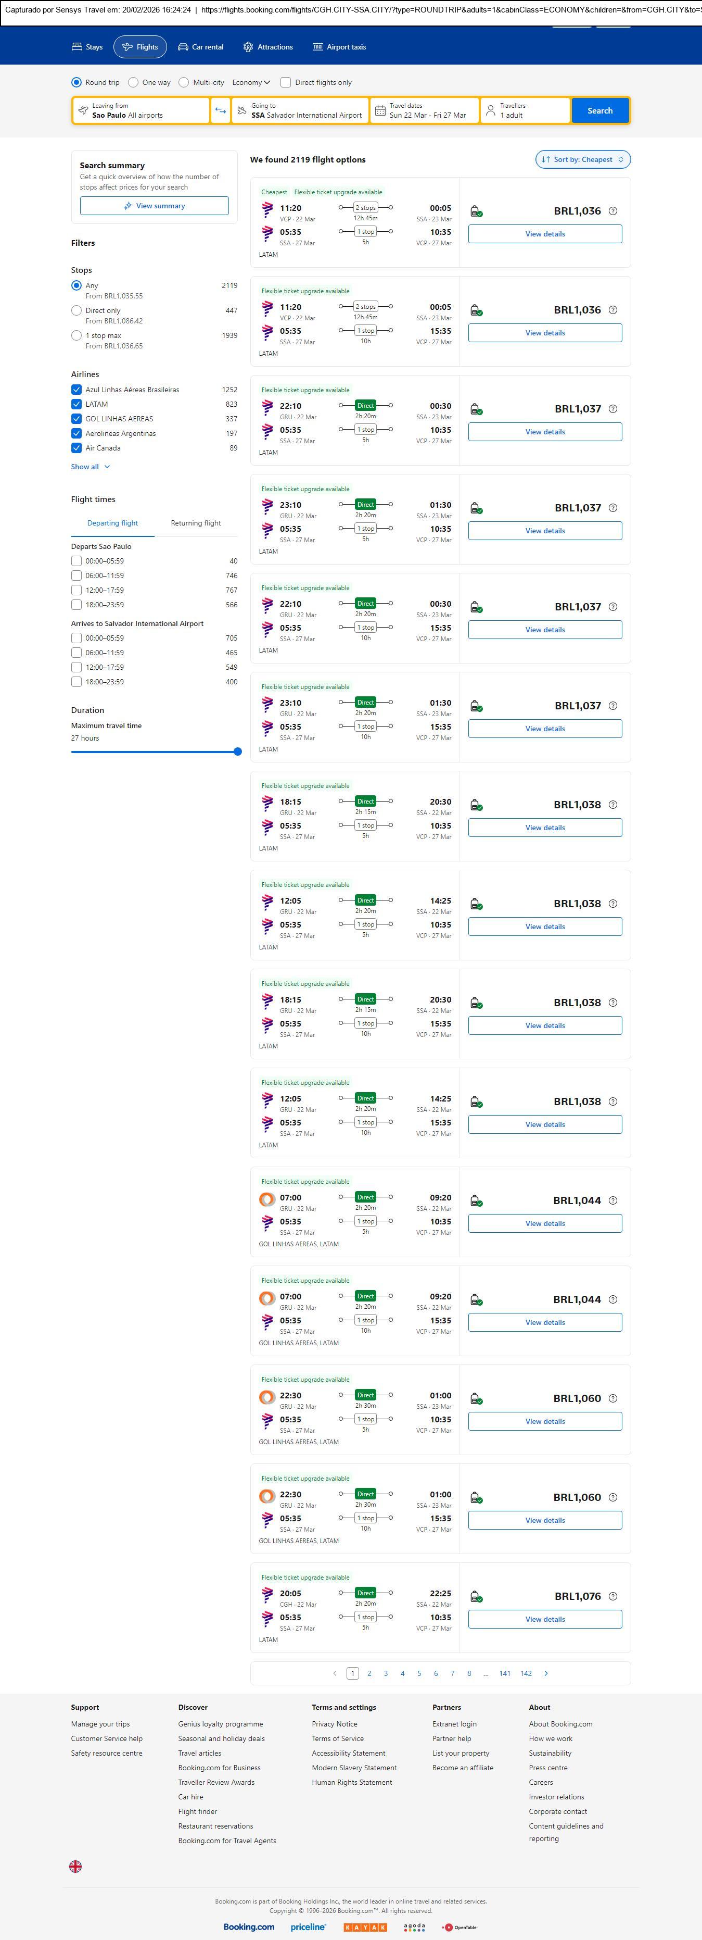This screenshot has width=702, height=1940.
Task: Click the luggage icon on the cheapest flight card
Action: [476, 211]
